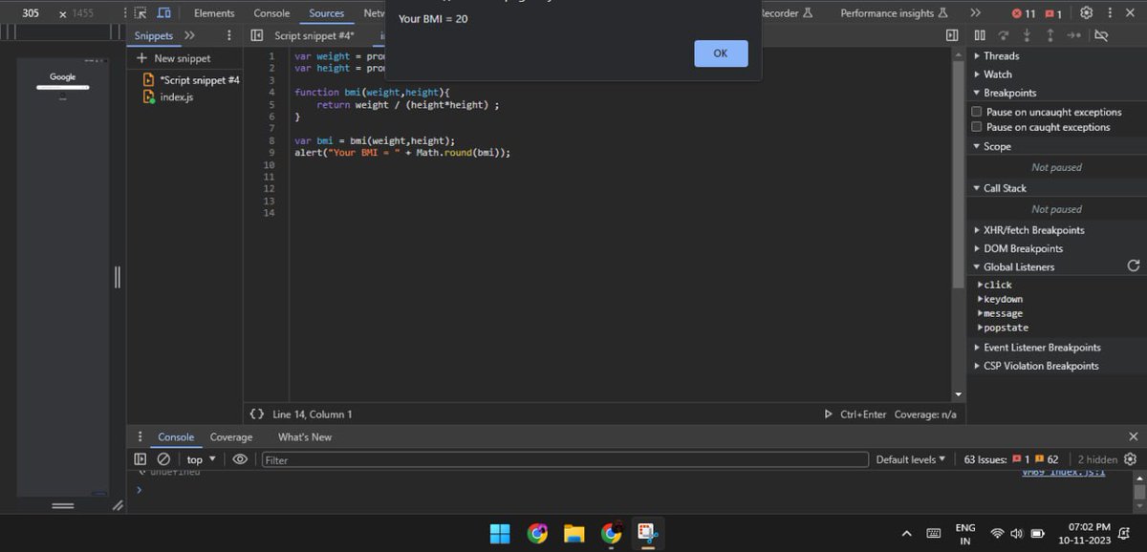This screenshot has height=552, width=1147.
Task: Click the pretty print braces icon
Action: (x=256, y=414)
